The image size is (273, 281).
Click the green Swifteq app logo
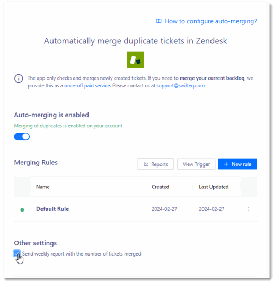[135, 60]
